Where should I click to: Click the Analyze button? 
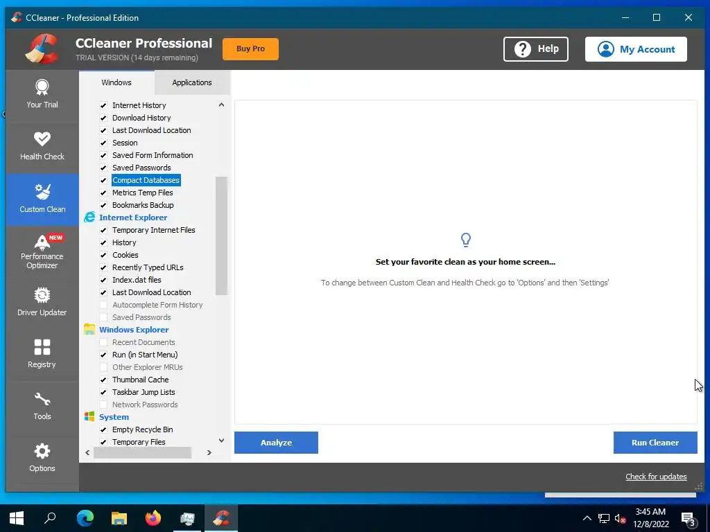[276, 443]
